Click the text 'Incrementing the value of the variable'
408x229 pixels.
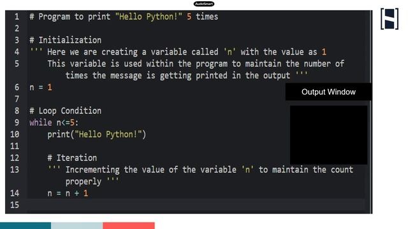click(x=150, y=170)
